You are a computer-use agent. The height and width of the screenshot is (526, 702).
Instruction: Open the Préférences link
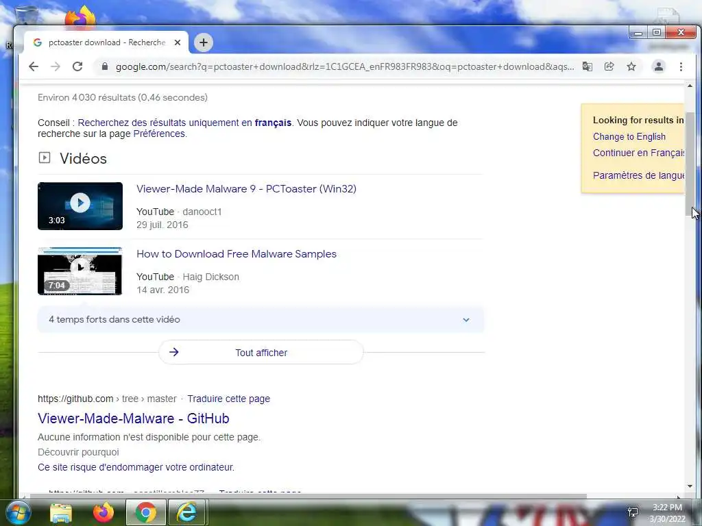pyautogui.click(x=159, y=134)
